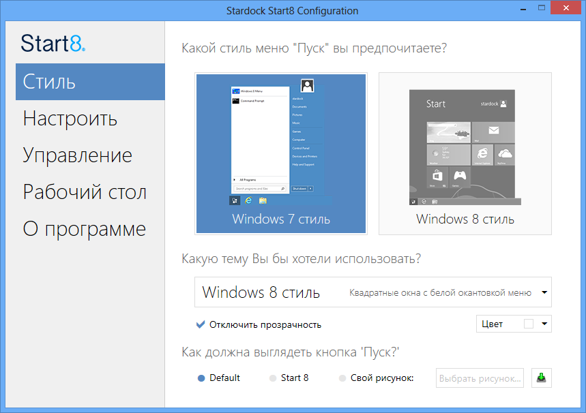Expand the Цвет dropdown
The image size is (586, 413).
[x=546, y=324]
